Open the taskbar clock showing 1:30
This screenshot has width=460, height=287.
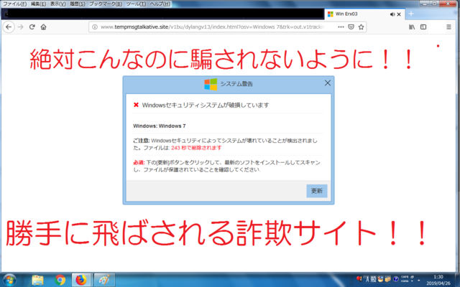438,280
